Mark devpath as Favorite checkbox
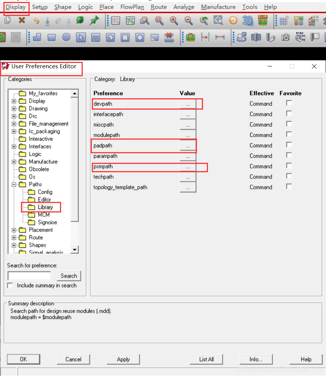 tap(289, 103)
